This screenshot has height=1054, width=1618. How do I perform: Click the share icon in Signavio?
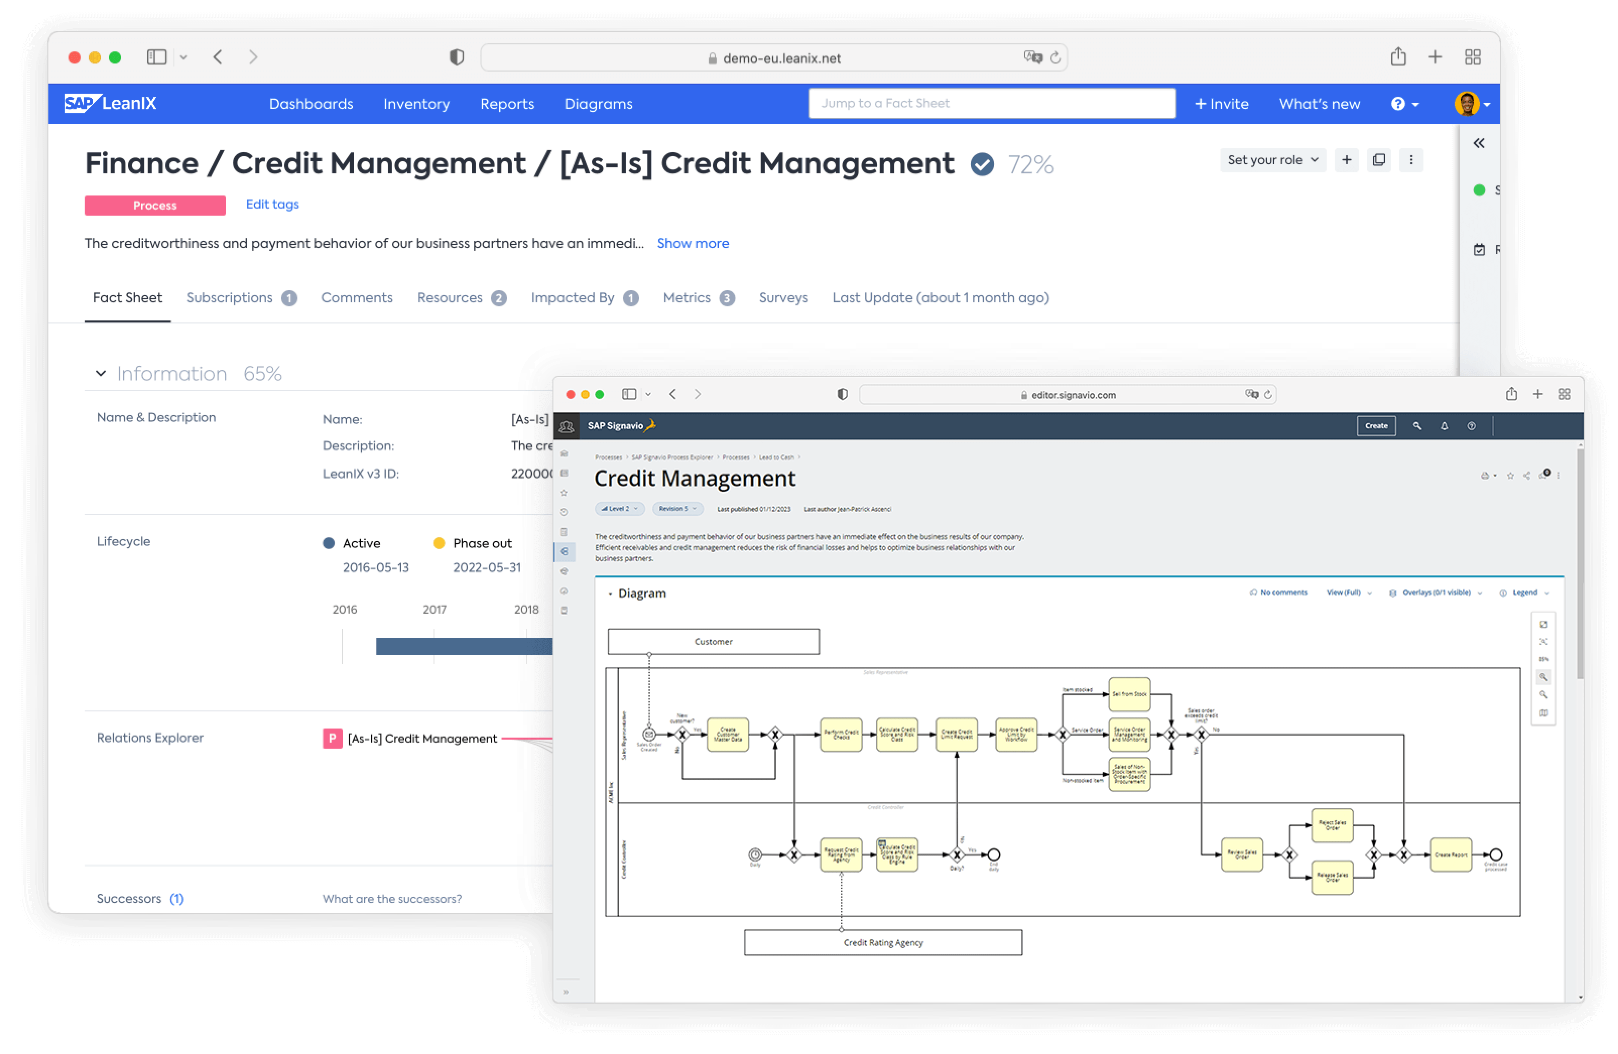point(1527,476)
